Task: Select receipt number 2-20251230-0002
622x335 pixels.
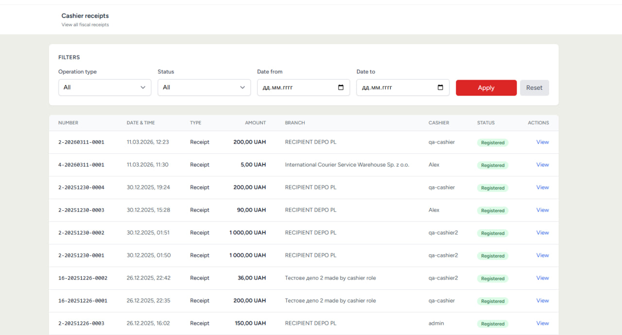Action: click(x=81, y=233)
